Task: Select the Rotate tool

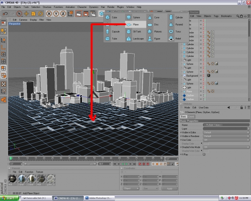Action: [40, 14]
